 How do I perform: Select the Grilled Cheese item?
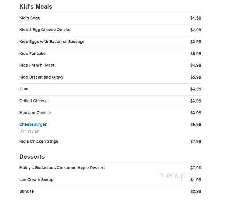point(33,101)
